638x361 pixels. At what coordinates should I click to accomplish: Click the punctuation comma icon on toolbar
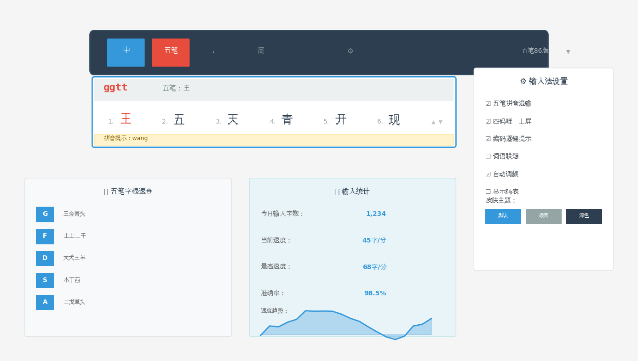213,51
